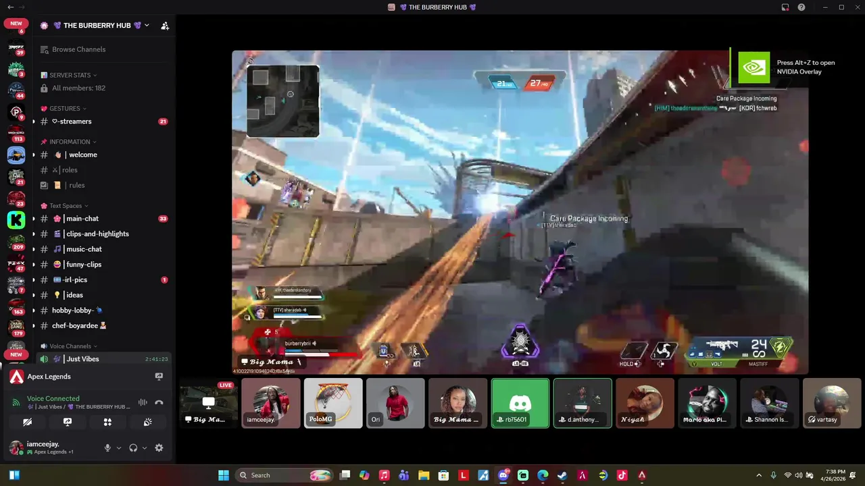The height and width of the screenshot is (486, 865).
Task: Open server icon with 113 badge
Action: tap(16, 133)
